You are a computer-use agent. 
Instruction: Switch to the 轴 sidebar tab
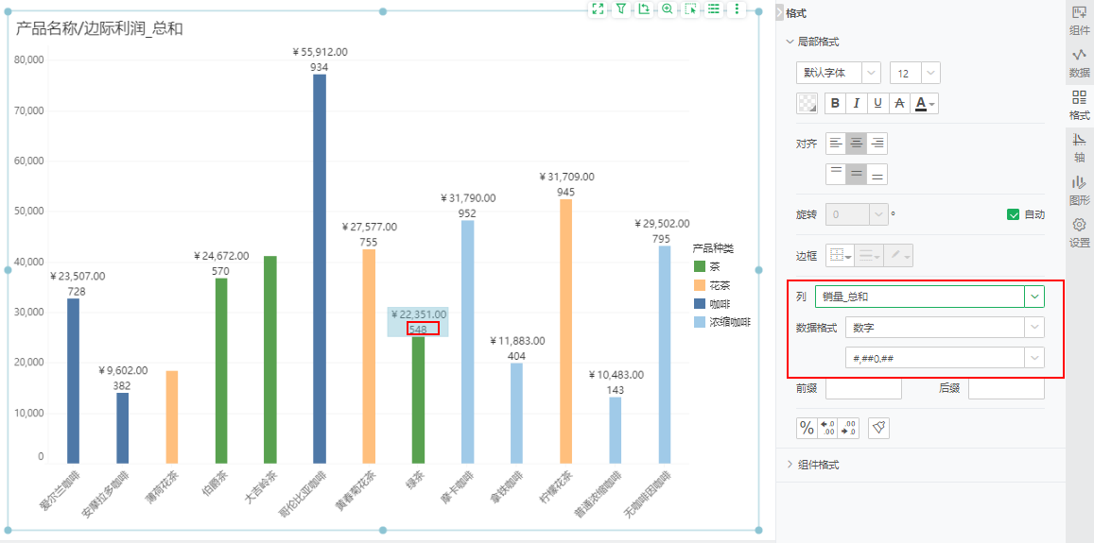[1080, 147]
